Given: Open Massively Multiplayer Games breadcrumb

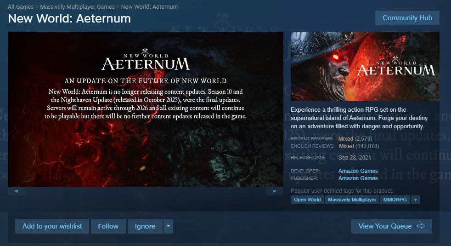Looking at the screenshot, I should [77, 6].
